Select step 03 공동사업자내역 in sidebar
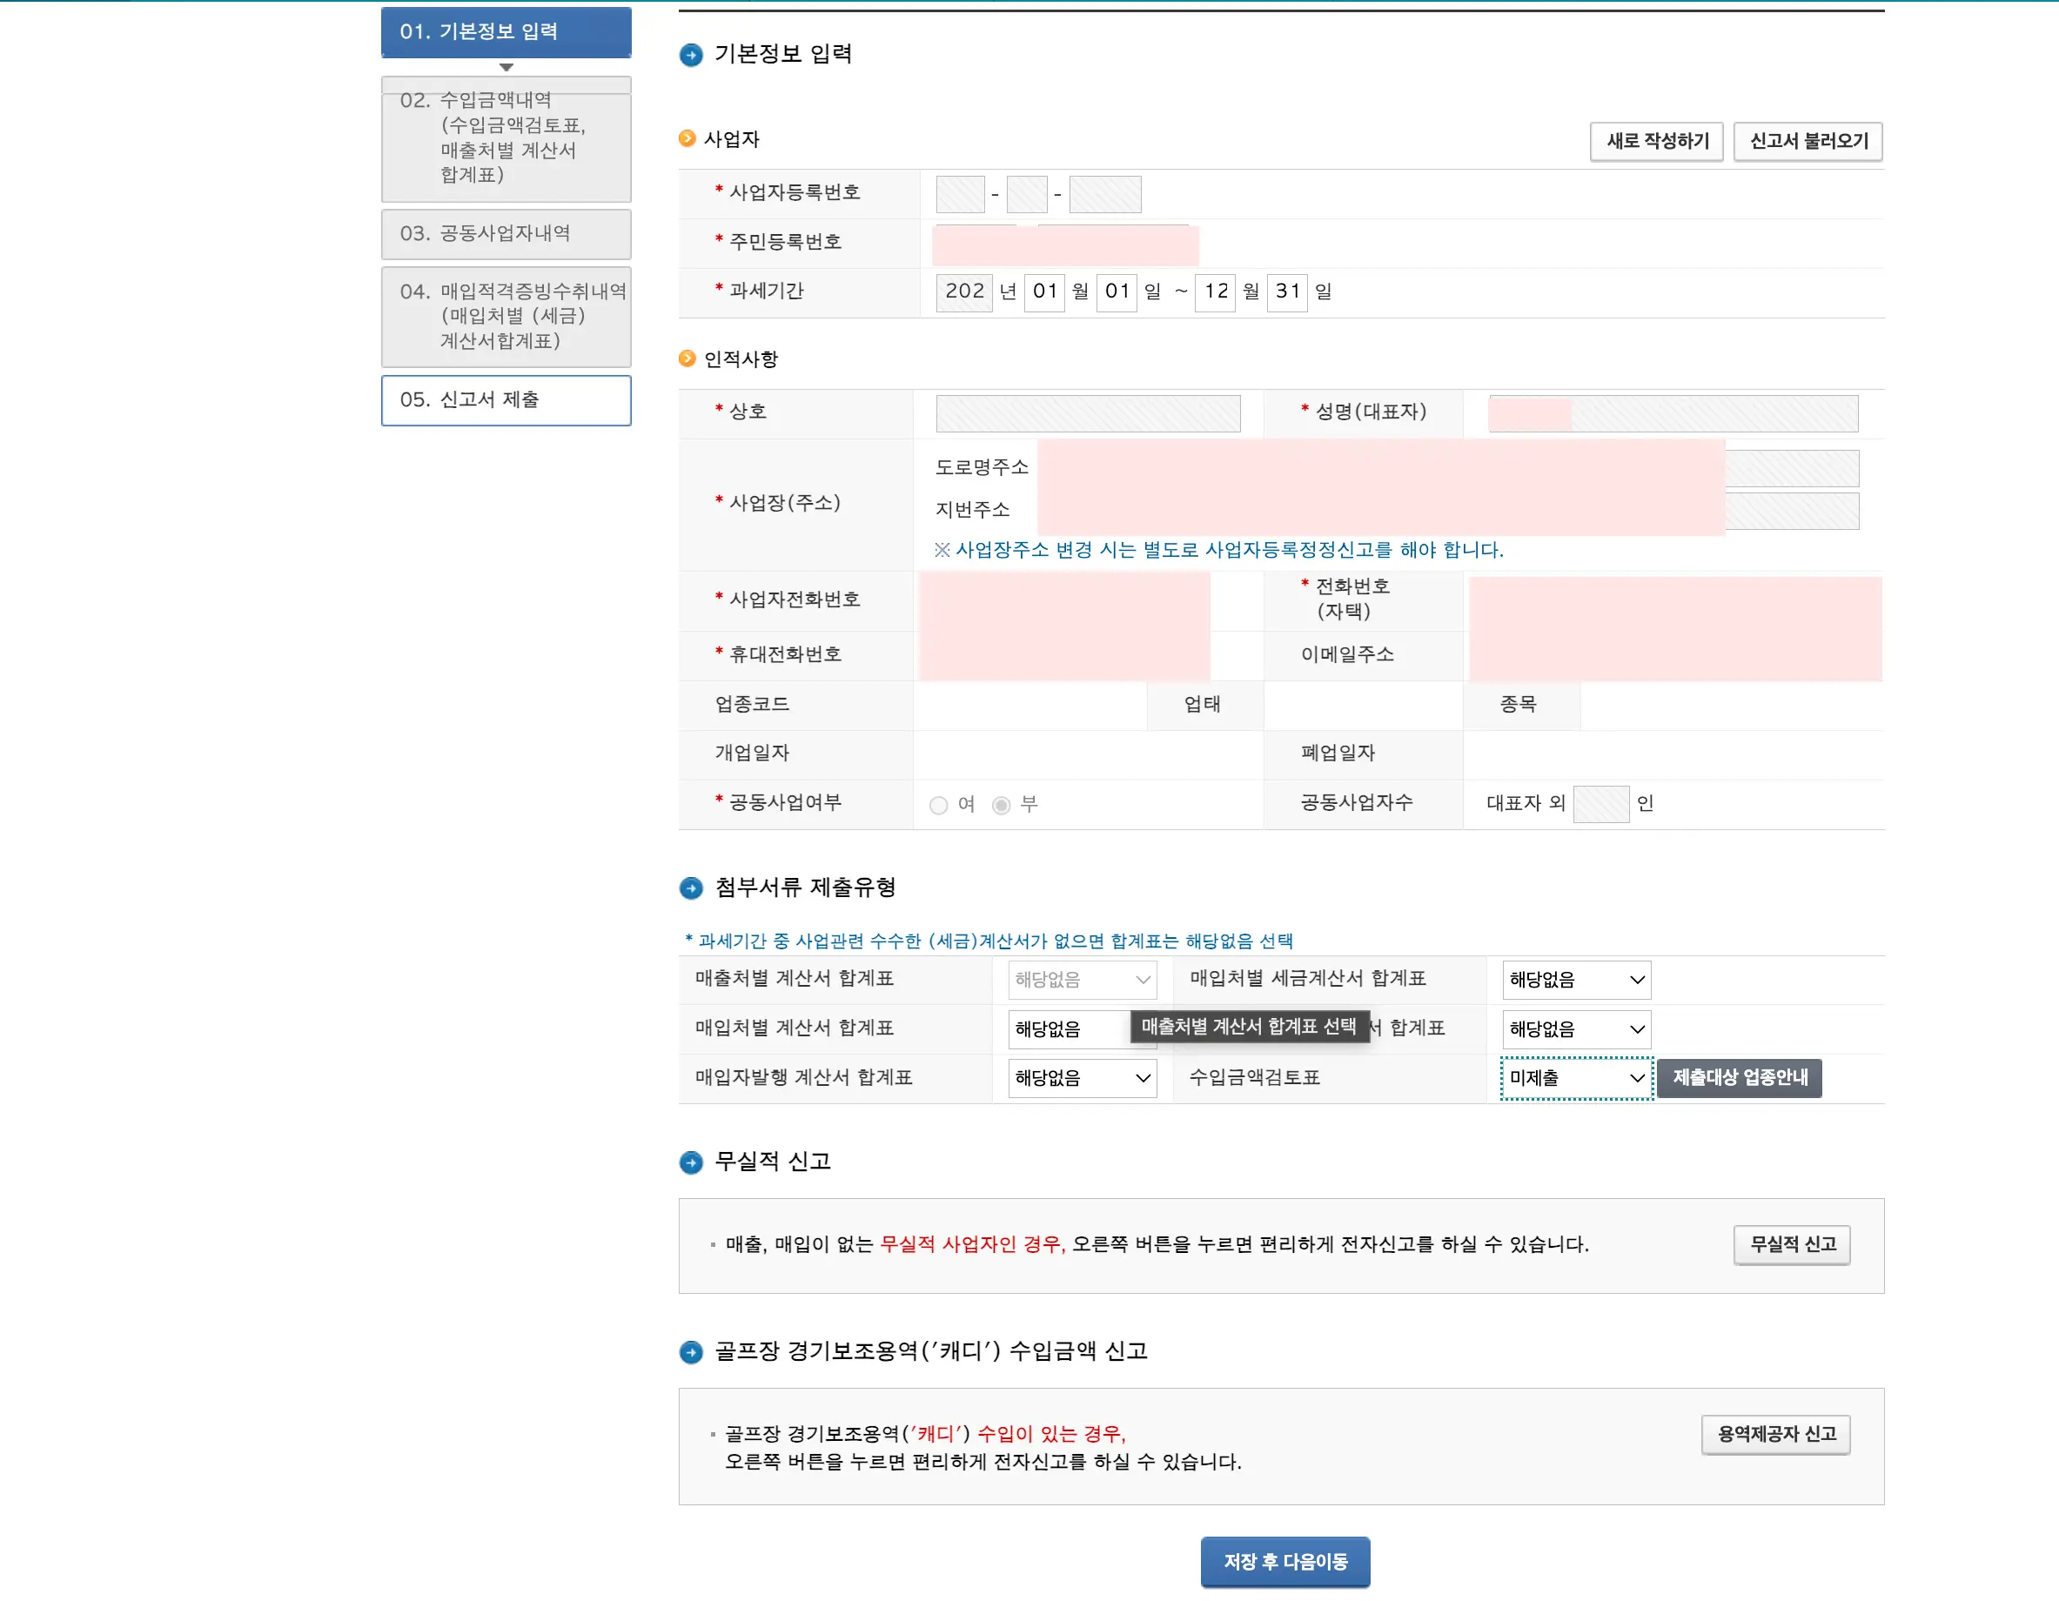Image resolution: width=2059 pixels, height=1601 pixels. 506,234
